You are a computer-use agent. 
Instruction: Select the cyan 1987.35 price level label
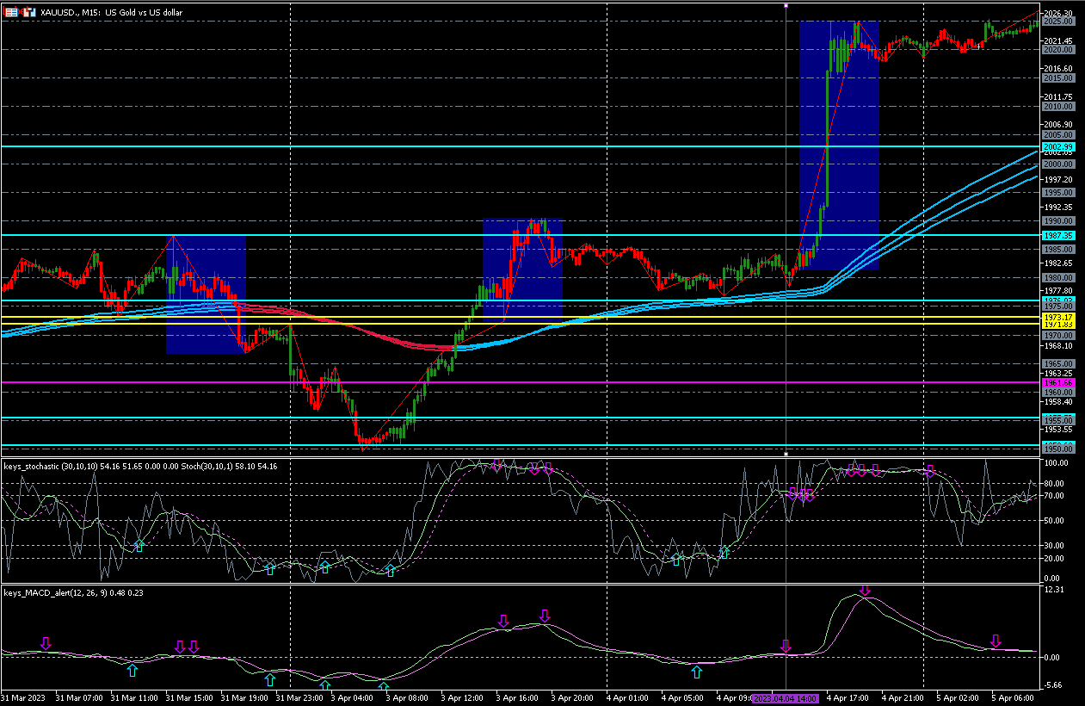click(1057, 235)
